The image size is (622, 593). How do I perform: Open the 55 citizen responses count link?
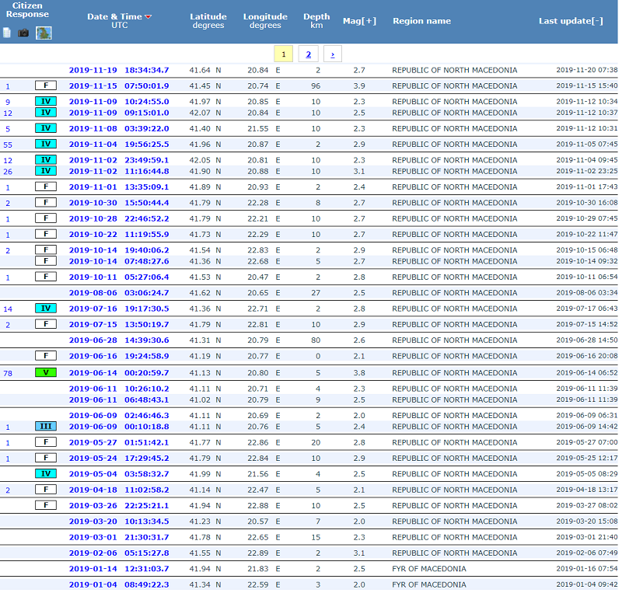[x=8, y=145]
